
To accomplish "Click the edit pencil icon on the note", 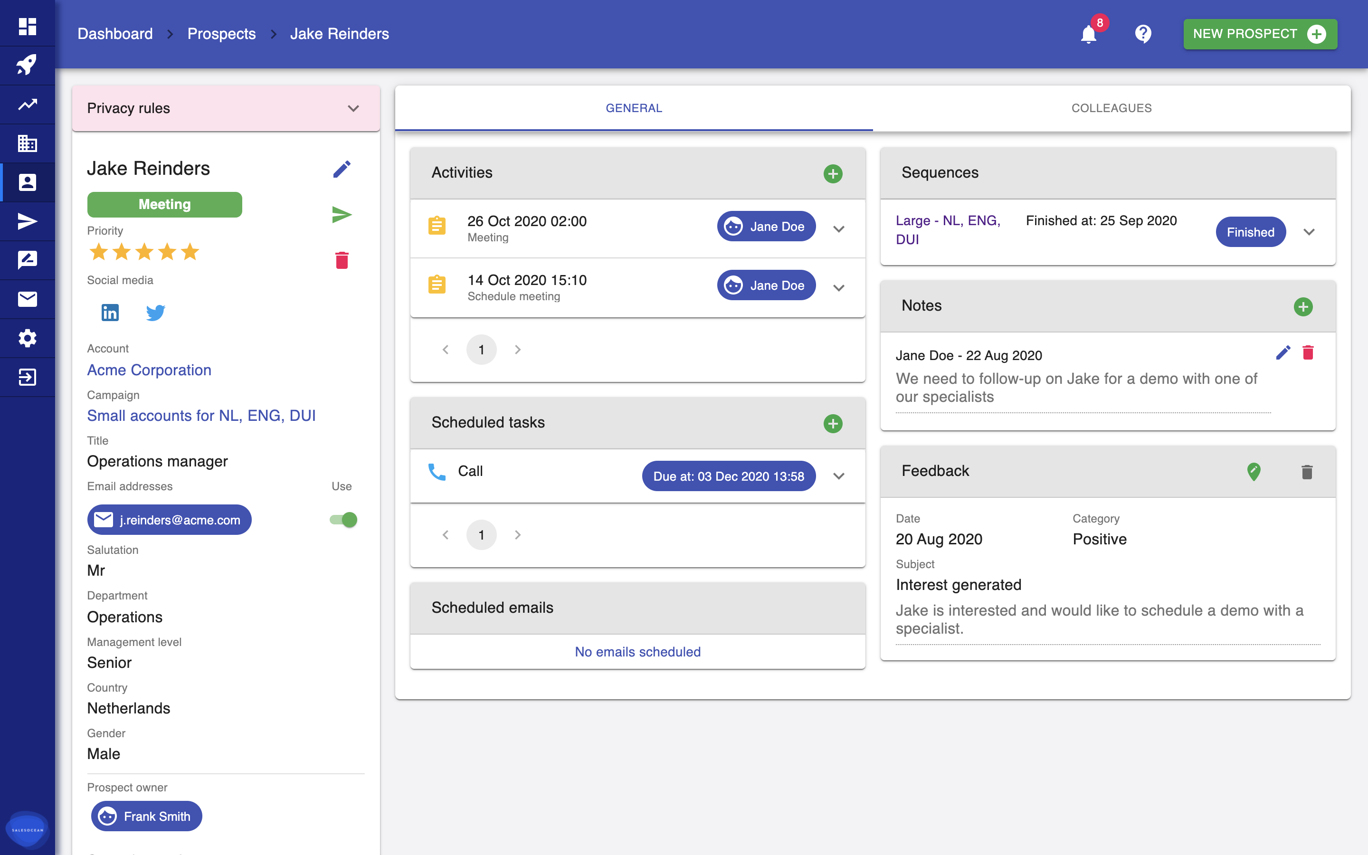I will click(1283, 352).
